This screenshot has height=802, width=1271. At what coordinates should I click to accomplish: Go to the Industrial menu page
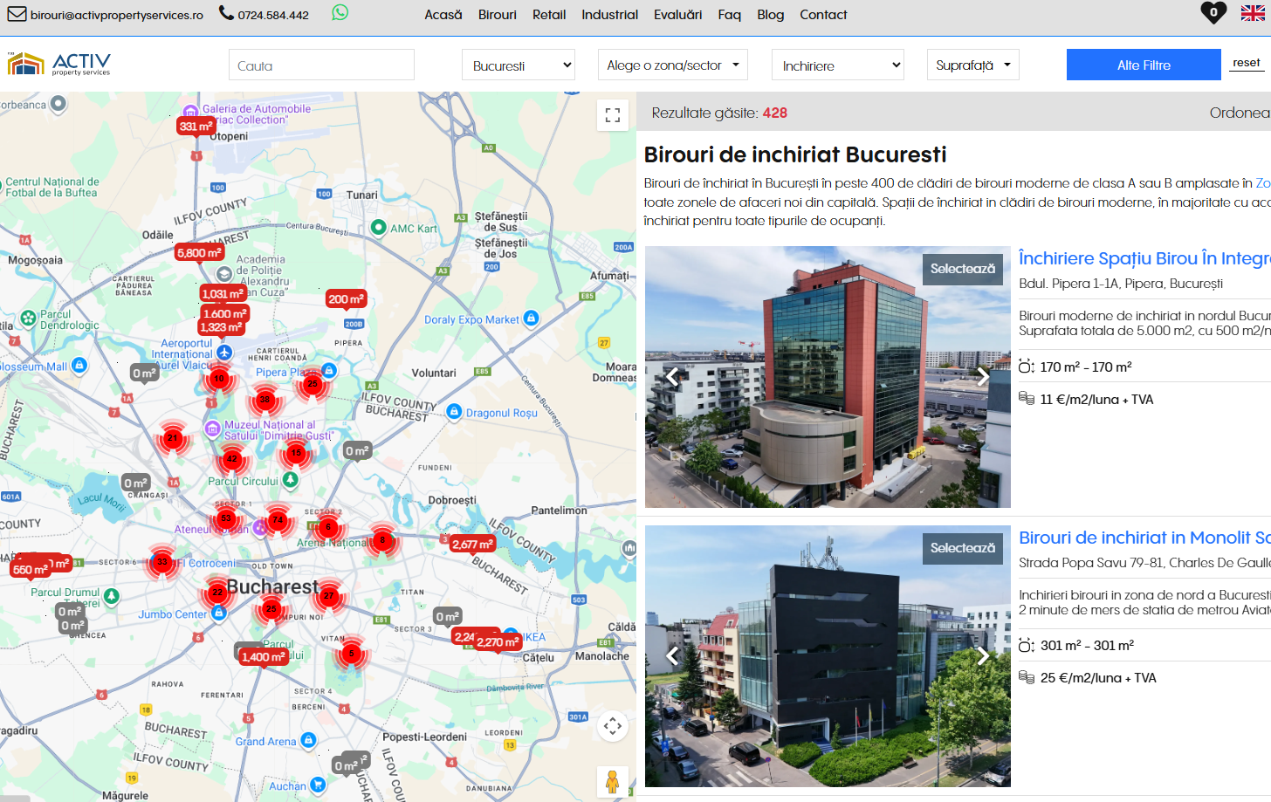coord(609,15)
